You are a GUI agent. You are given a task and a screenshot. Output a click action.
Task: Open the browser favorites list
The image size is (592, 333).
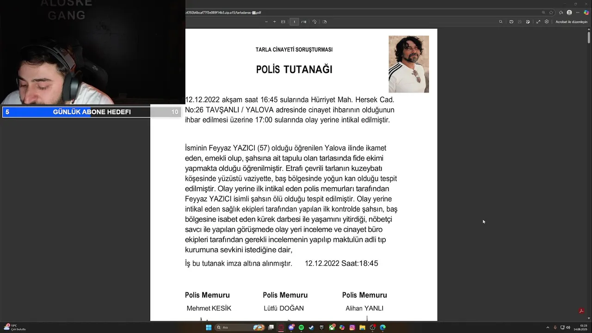point(561,12)
